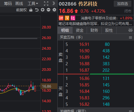The image size is (134, 112).
Task: Click the stock code 002866
Action: 68,4
